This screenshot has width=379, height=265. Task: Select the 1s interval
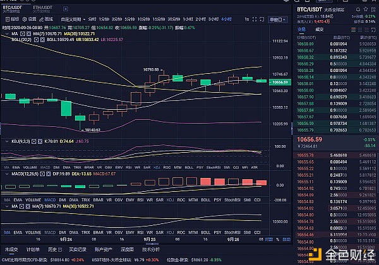click(247, 19)
